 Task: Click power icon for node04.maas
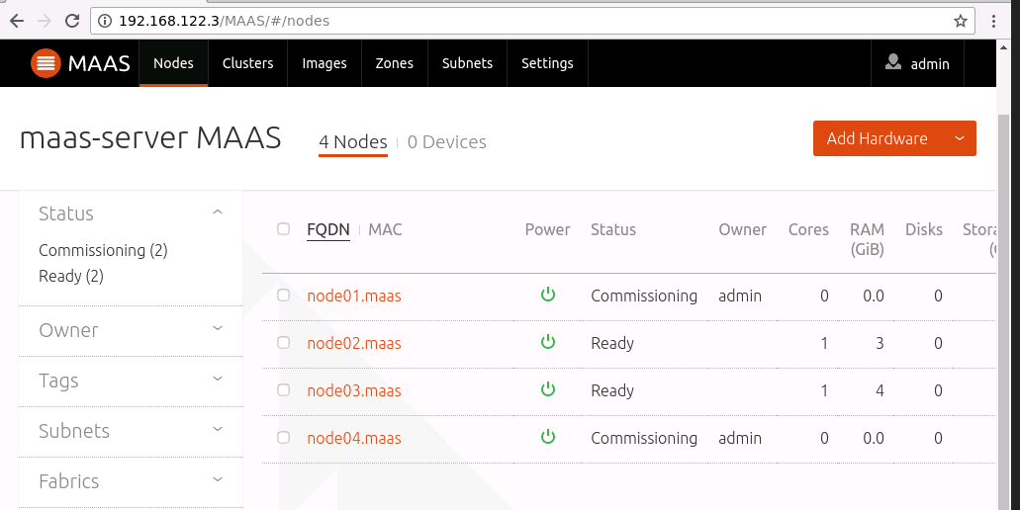(548, 437)
